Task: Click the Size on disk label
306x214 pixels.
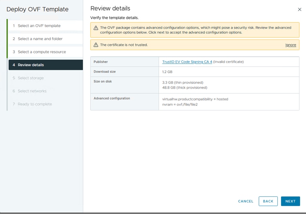Action: click(103, 81)
